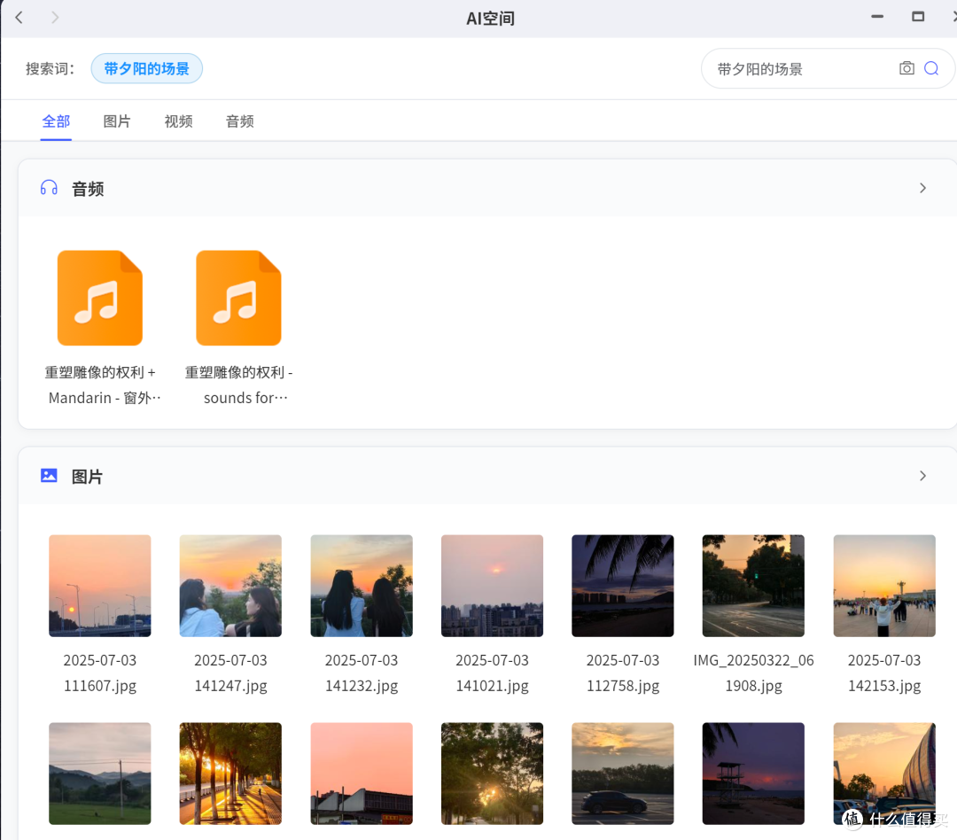Image resolution: width=957 pixels, height=840 pixels.
Task: Select image IMG_20250322_061908.jpg
Action: point(753,586)
